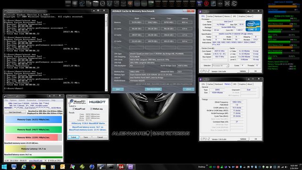Click the Core Speed value in CPU-Z

219,51
